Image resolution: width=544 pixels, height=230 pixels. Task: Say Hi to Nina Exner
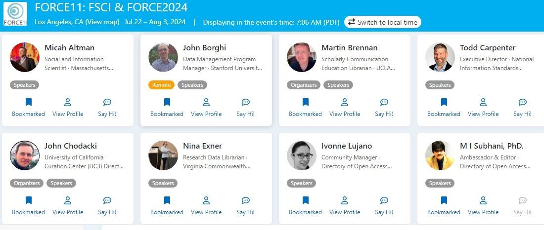(245, 201)
